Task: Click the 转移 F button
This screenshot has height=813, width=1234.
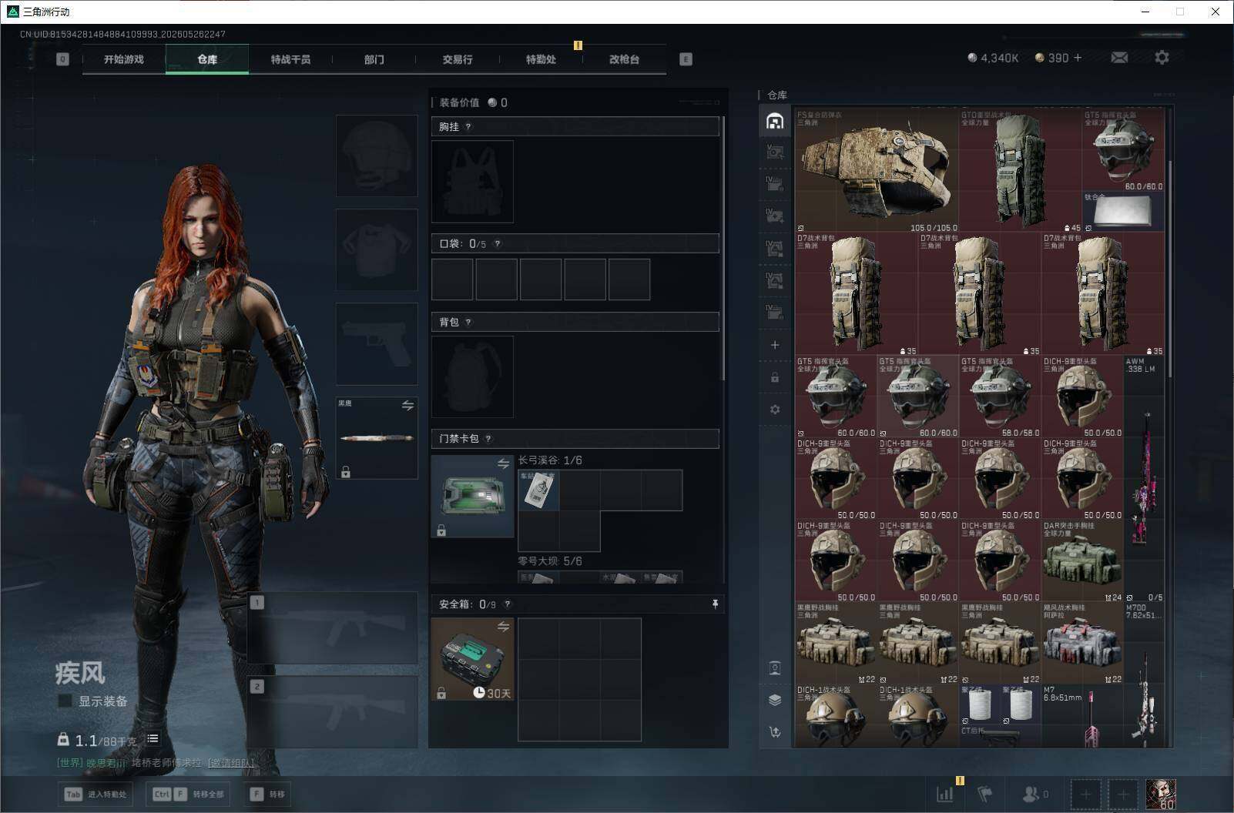Action: [x=267, y=794]
